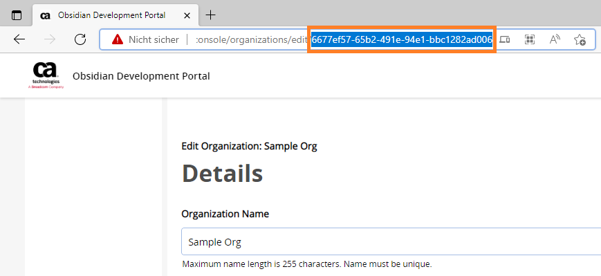This screenshot has width=601, height=276.
Task: Click the 'Edit Organization: Sample Org' heading
Action: click(249, 146)
